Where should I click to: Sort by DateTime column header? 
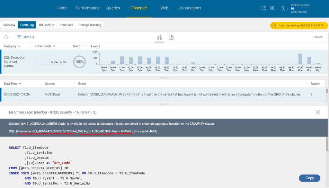pyautogui.click(x=13, y=84)
